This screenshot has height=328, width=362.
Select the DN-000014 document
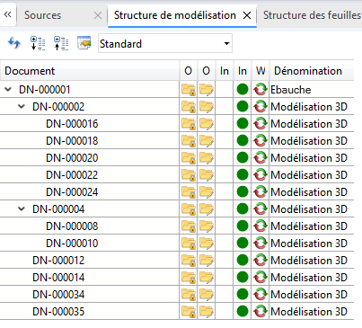tap(58, 278)
